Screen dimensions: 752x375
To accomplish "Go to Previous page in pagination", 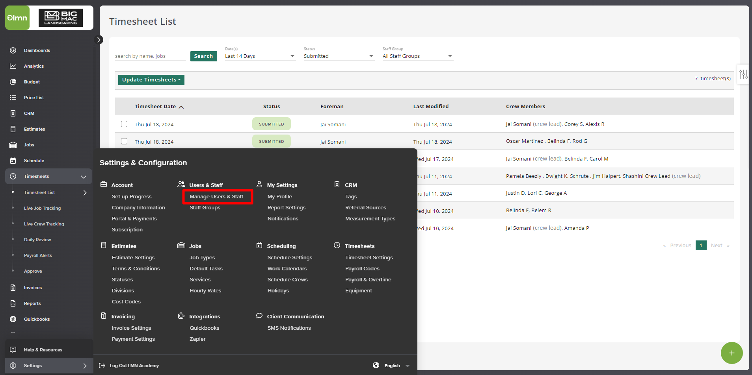I will (x=681, y=246).
